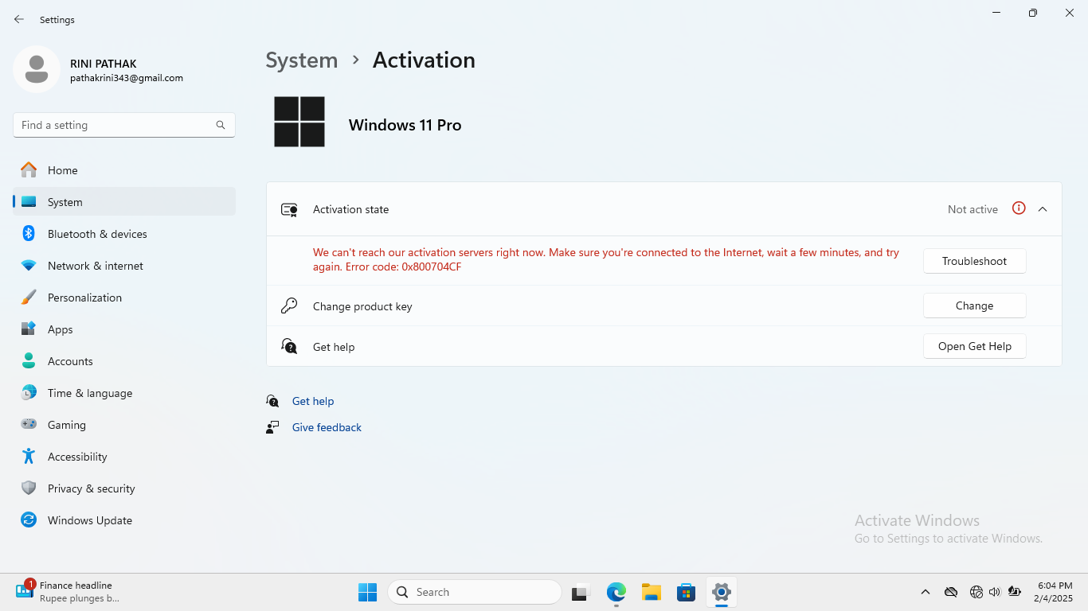Click the back arrow in Settings
Screen dimensions: 1088x611
click(x=19, y=19)
